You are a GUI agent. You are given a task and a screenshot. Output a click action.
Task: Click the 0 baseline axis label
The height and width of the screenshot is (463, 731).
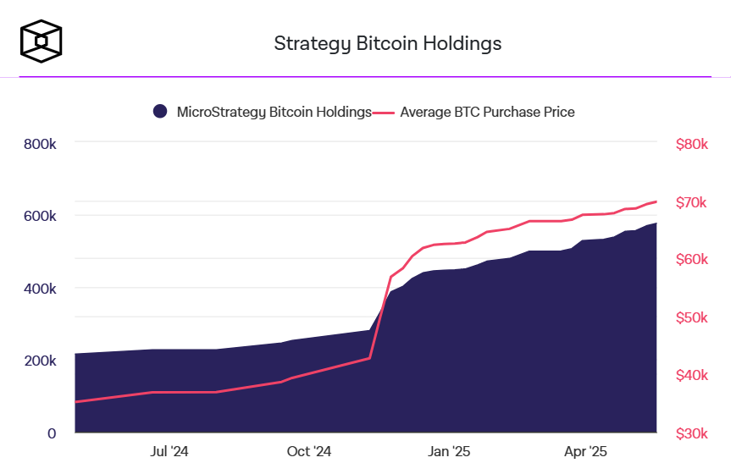[52, 433]
